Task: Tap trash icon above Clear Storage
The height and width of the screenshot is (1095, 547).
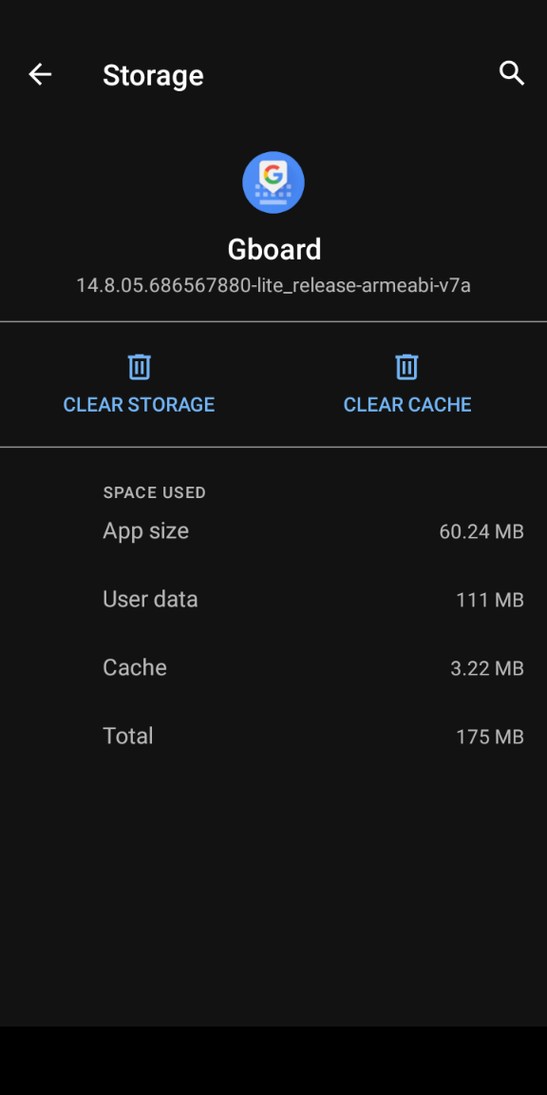Action: pyautogui.click(x=139, y=367)
